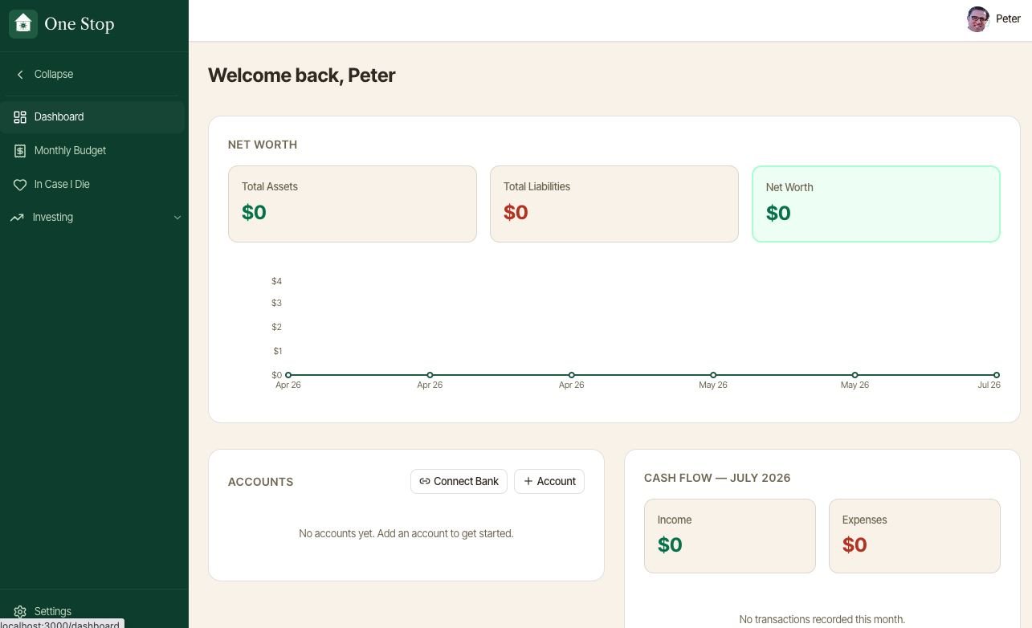Image resolution: width=1032 pixels, height=628 pixels.
Task: Click the Peter username in header
Action: [x=1008, y=19]
